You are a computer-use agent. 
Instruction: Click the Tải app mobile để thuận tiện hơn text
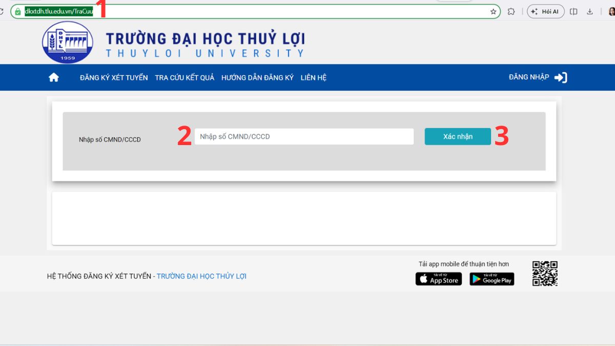click(x=464, y=264)
